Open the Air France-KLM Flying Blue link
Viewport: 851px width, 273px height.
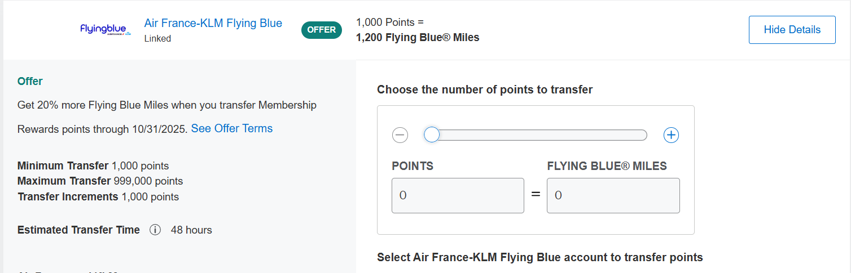(213, 23)
